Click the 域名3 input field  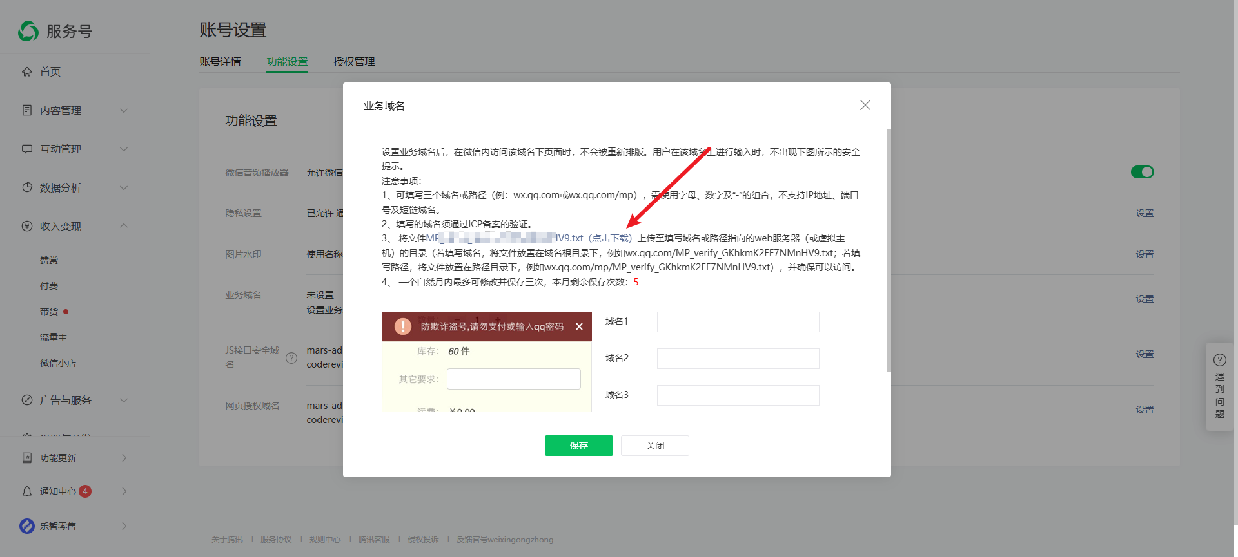(x=738, y=395)
